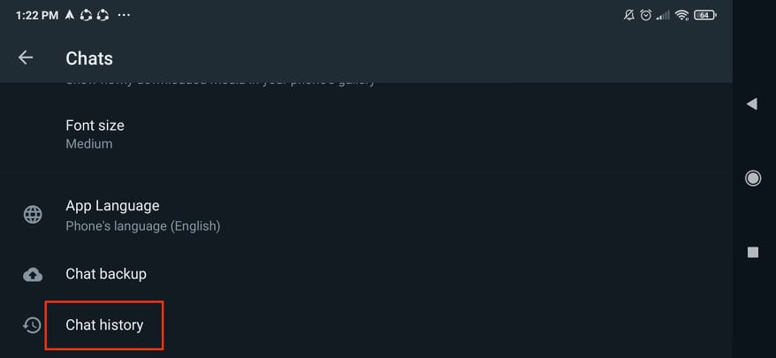Tap the location arrow status icon
776x358 pixels.
[70, 15]
